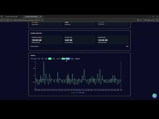Open the tab search dropdown in tab strip
Screen dimensions: 159x119
pyautogui.click(x=2, y=17)
